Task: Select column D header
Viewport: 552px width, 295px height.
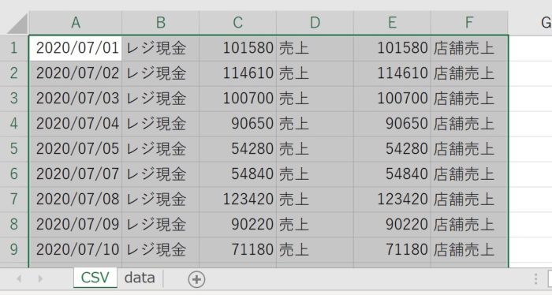Action: pos(315,23)
